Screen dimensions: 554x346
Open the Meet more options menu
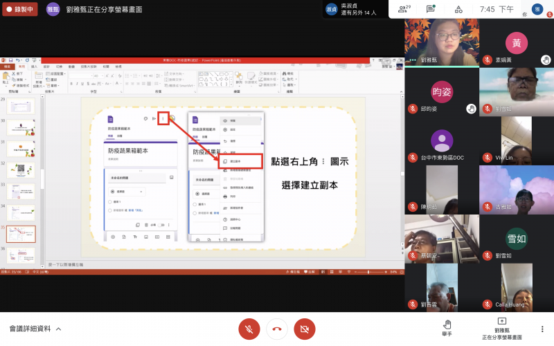(542, 329)
